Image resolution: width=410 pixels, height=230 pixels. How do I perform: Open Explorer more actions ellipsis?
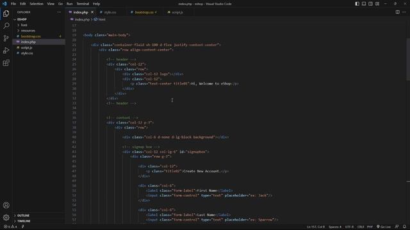pyautogui.click(x=59, y=12)
